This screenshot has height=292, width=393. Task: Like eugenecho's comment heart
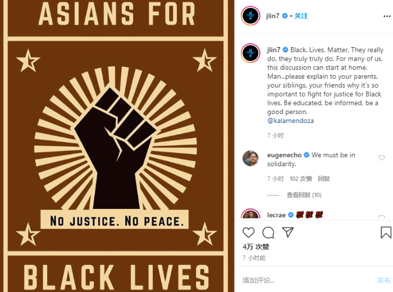381,158
